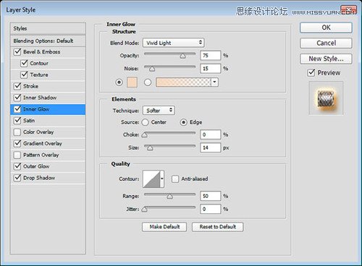
Task: Open Bevel & Emboss settings
Action: pyautogui.click(x=42, y=51)
